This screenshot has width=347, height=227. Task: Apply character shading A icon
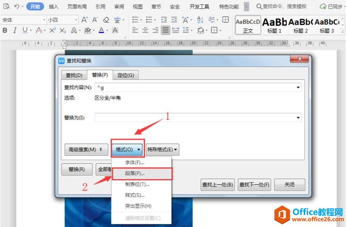point(115,30)
